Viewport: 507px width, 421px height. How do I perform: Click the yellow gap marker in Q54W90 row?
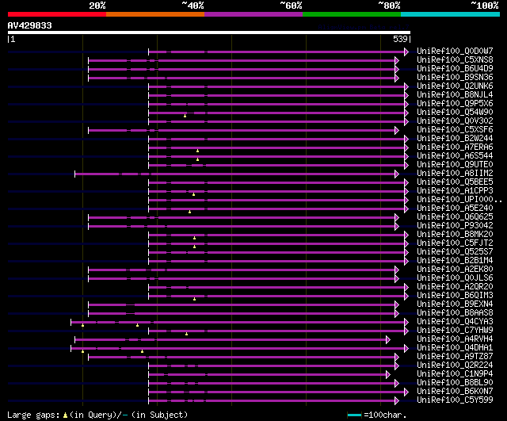point(185,116)
